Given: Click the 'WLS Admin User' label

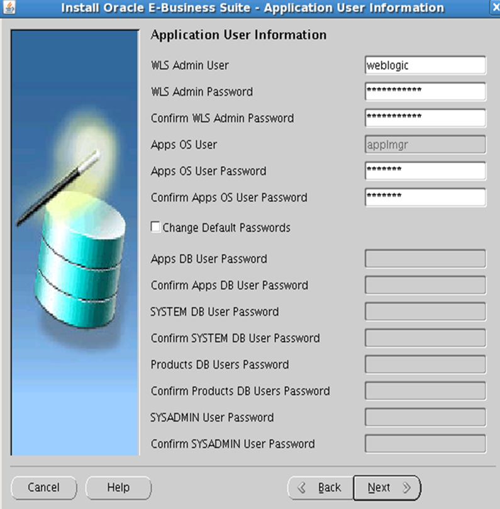Looking at the screenshot, I should [190, 65].
